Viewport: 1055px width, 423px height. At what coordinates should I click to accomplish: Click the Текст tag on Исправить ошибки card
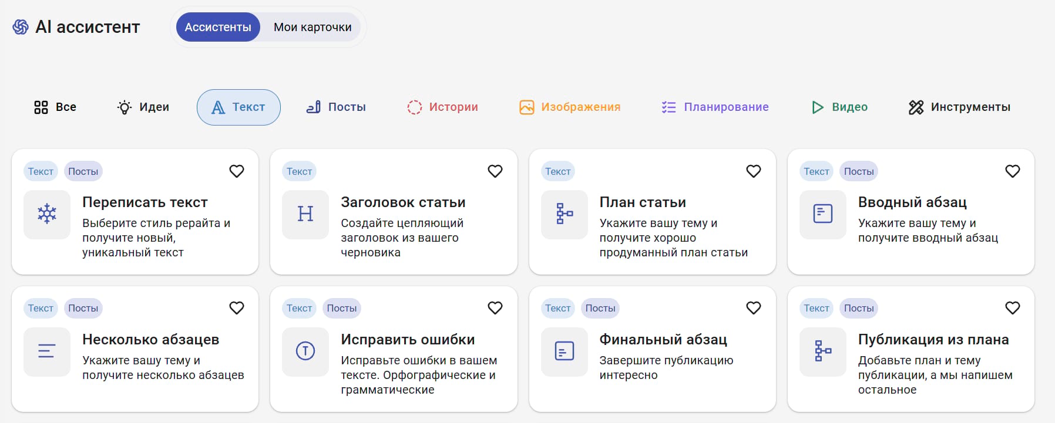point(299,308)
